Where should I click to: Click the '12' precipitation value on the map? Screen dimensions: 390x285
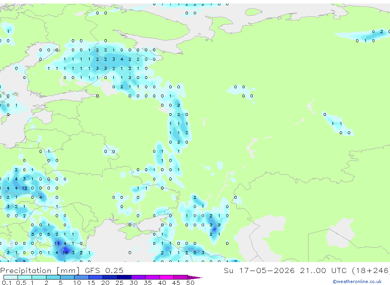24,188
